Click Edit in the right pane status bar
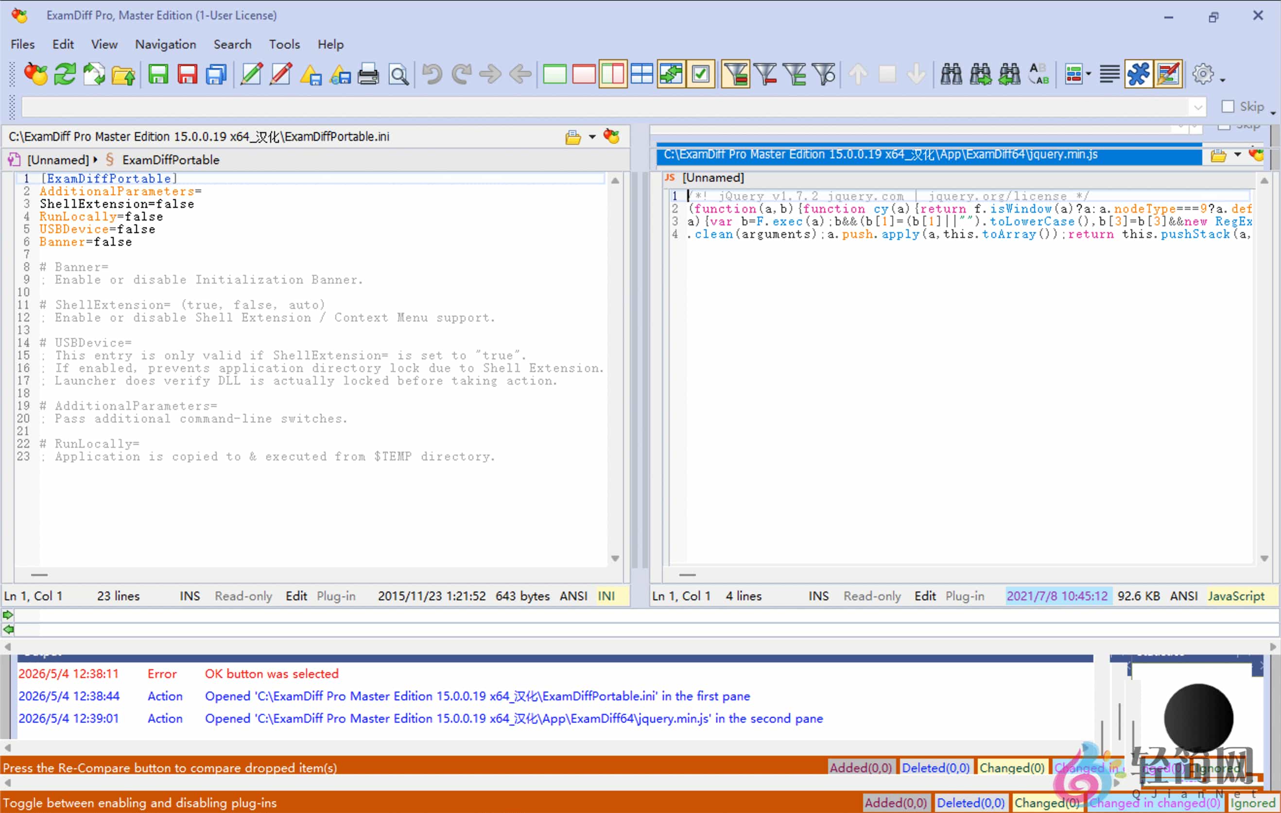 (x=925, y=596)
